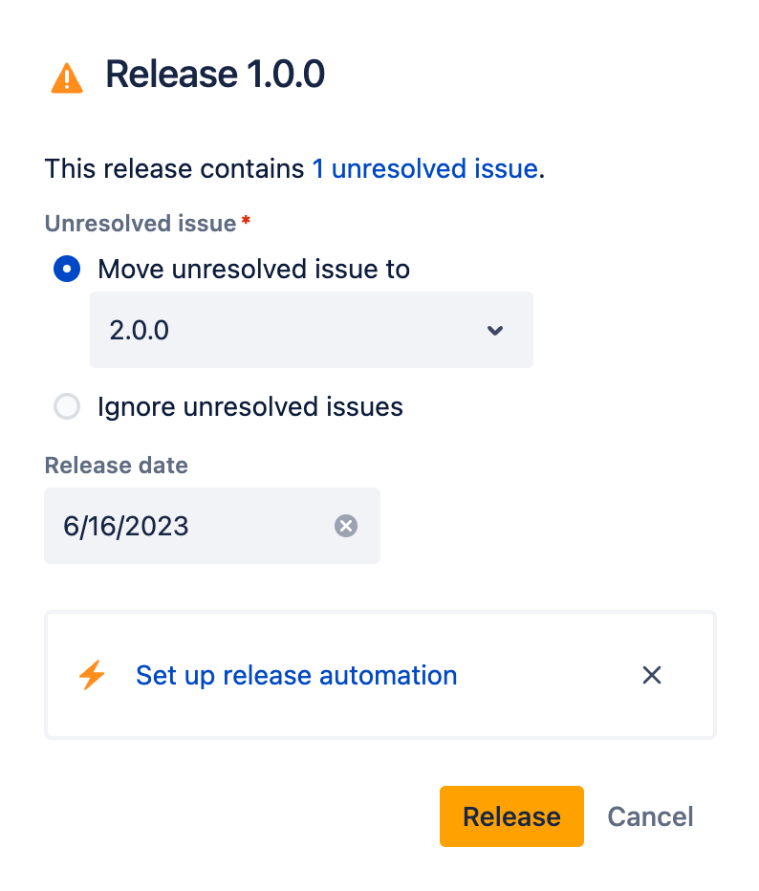The width and height of the screenshot is (759, 891).
Task: View details of the unresolved issue
Action: point(424,168)
